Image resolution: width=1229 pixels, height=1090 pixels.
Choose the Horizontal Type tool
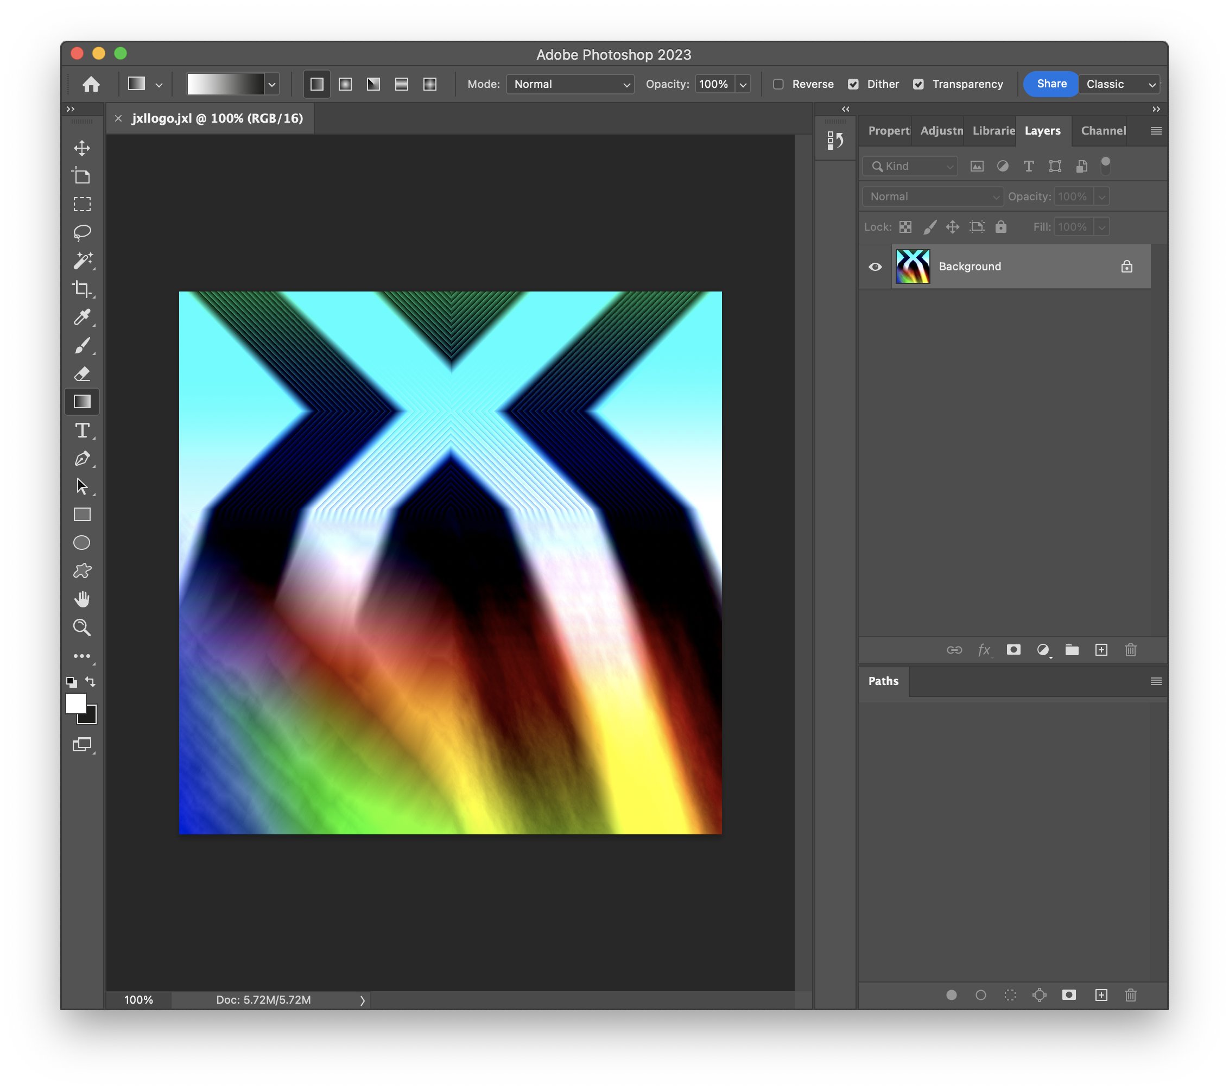point(83,430)
